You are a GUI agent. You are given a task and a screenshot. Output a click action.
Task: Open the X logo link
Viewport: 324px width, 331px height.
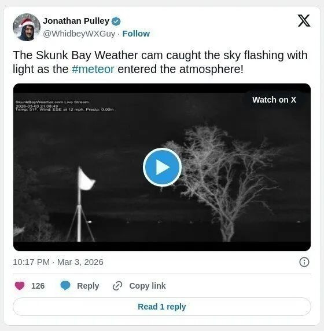tap(304, 21)
